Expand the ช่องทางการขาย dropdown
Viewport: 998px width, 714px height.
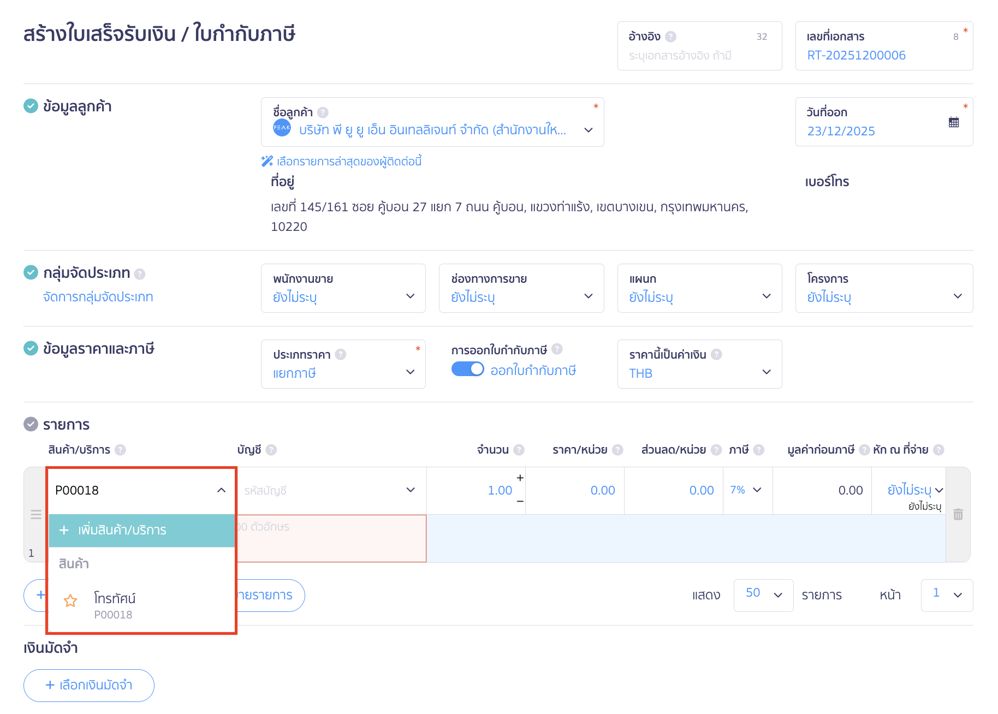click(x=521, y=288)
